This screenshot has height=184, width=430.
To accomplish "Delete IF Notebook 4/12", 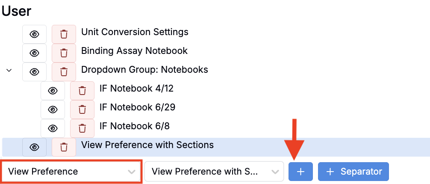I will pos(82,91).
